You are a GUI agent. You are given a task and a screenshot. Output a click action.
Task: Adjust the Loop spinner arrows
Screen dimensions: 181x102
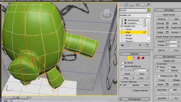coord(148,78)
